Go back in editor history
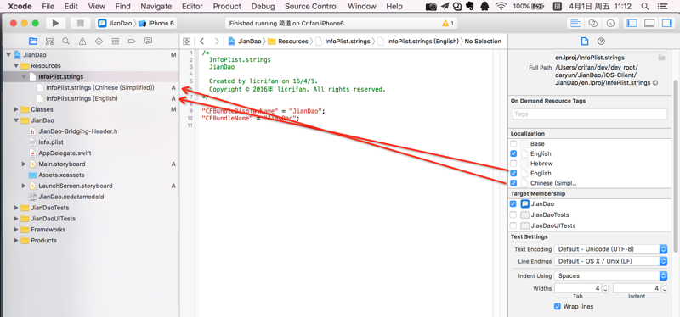The width and height of the screenshot is (680, 317). (202, 42)
